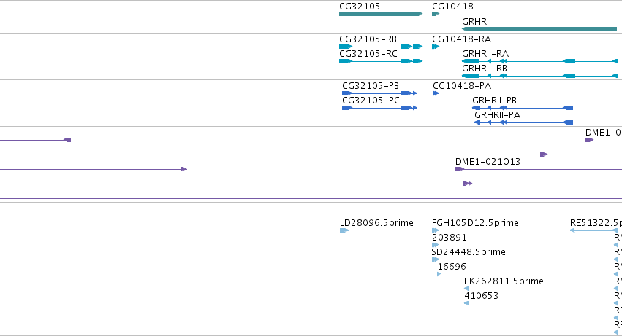Image resolution: width=622 pixels, height=336 pixels.
Task: Click the CG32105-RC transcript label
Action: 368,54
